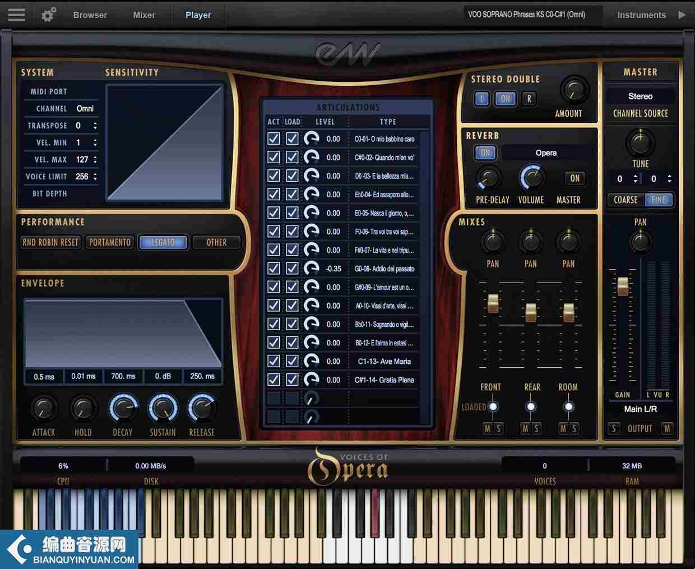The image size is (695, 569).
Task: Click the Envelope Attack knob
Action: click(44, 409)
